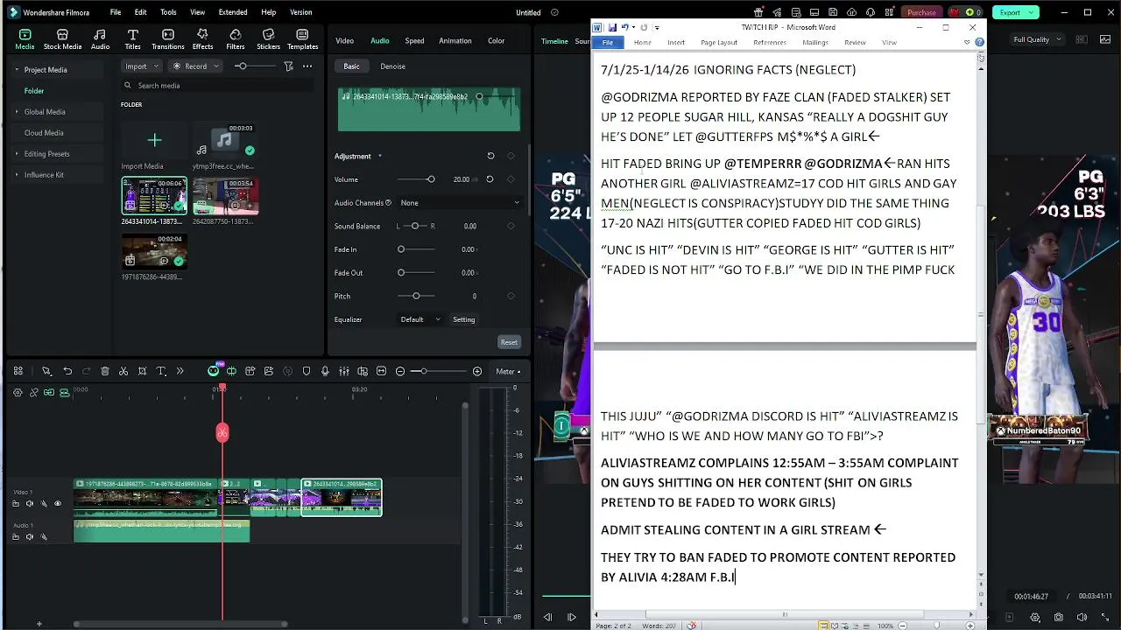The width and height of the screenshot is (1121, 630).
Task: Open Word help question mark icon
Action: click(980, 42)
